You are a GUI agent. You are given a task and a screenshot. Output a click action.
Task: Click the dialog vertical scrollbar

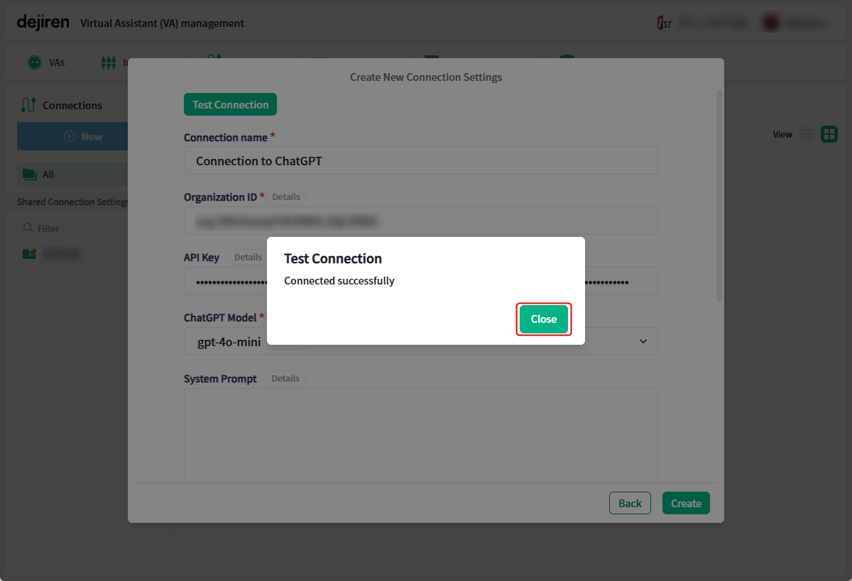click(x=719, y=197)
